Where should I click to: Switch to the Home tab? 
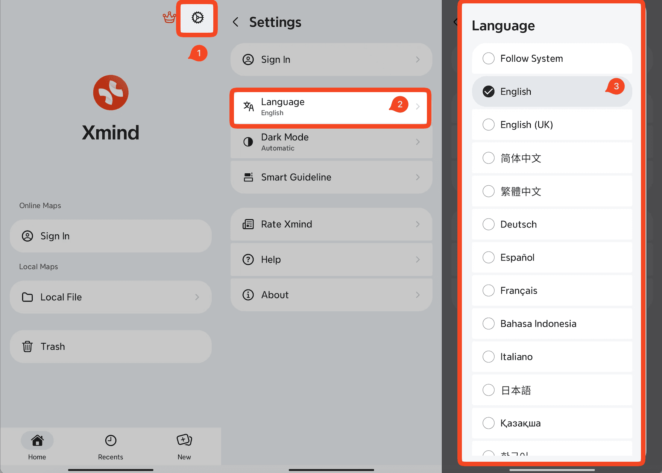[x=37, y=446]
